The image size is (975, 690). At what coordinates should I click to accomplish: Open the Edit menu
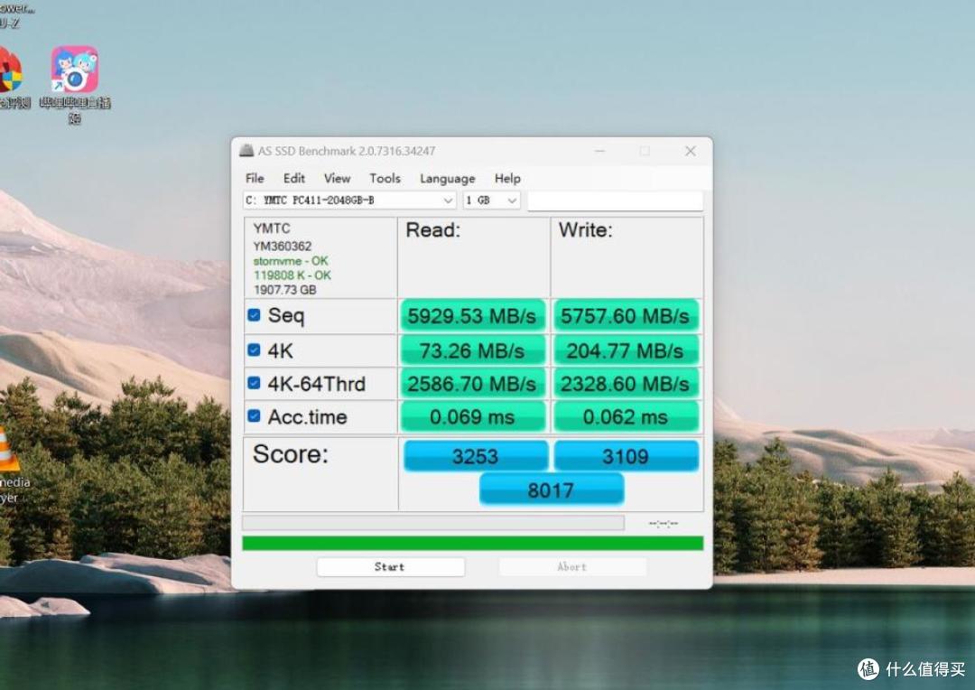point(294,179)
